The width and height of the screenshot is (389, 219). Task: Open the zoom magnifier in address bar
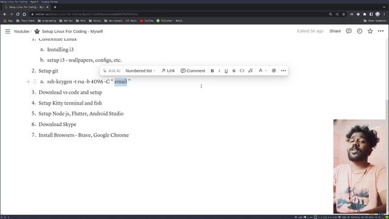click(331, 15)
